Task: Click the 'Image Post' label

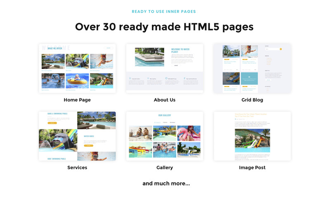Action: click(252, 168)
